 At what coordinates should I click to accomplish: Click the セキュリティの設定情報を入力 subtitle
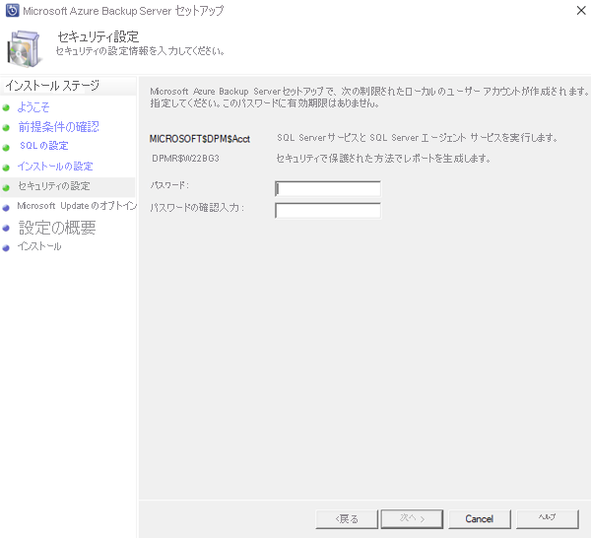[x=140, y=51]
